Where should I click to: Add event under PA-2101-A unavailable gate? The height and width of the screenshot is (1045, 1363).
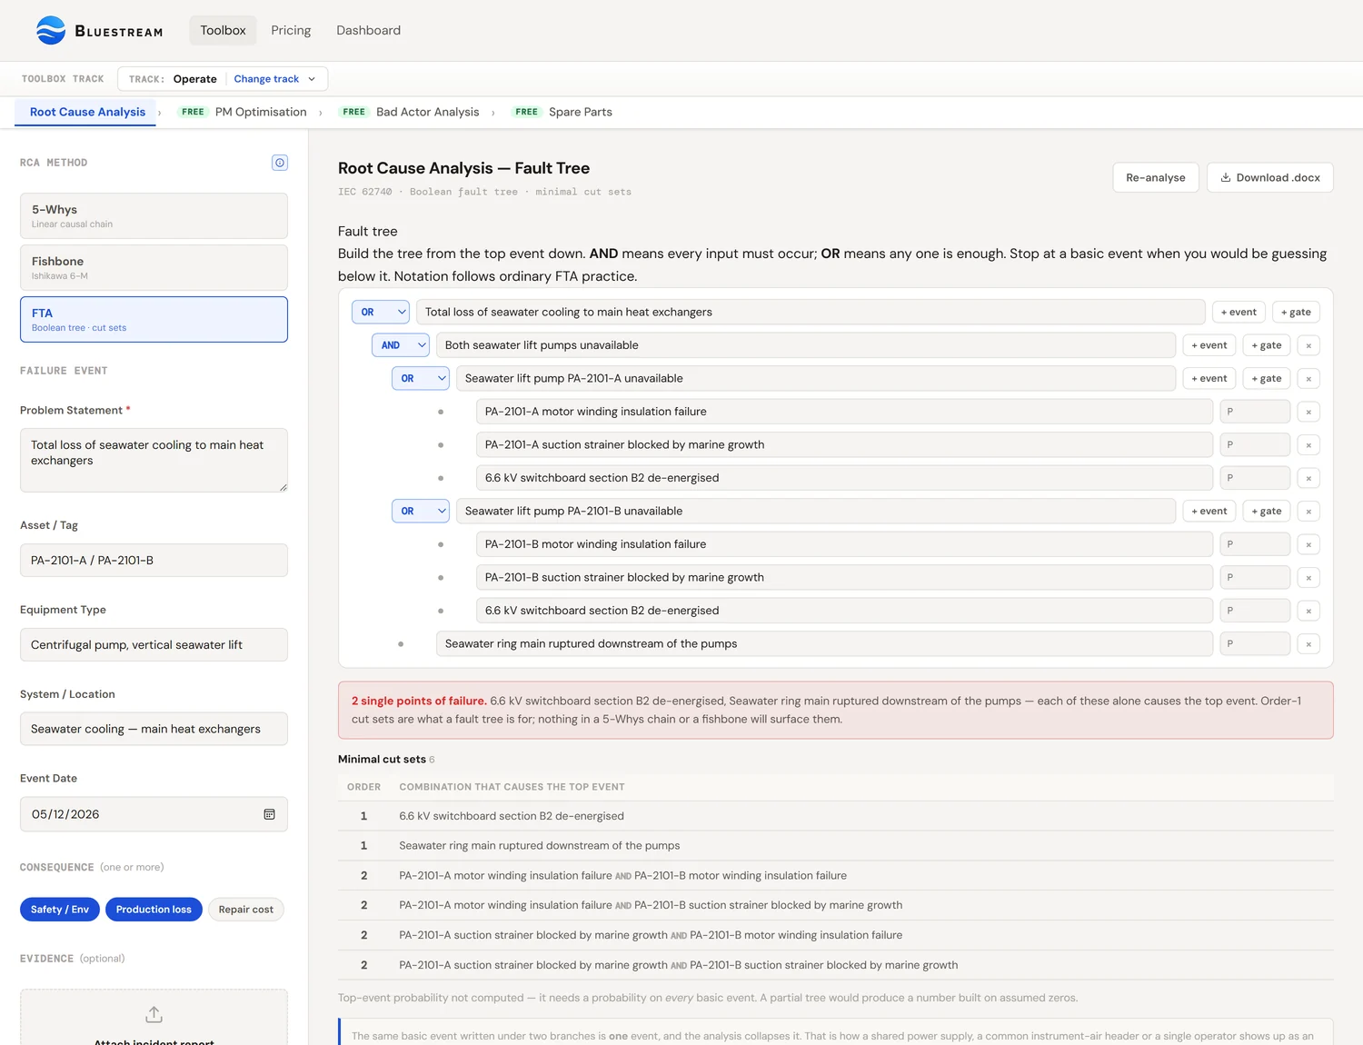click(x=1209, y=378)
